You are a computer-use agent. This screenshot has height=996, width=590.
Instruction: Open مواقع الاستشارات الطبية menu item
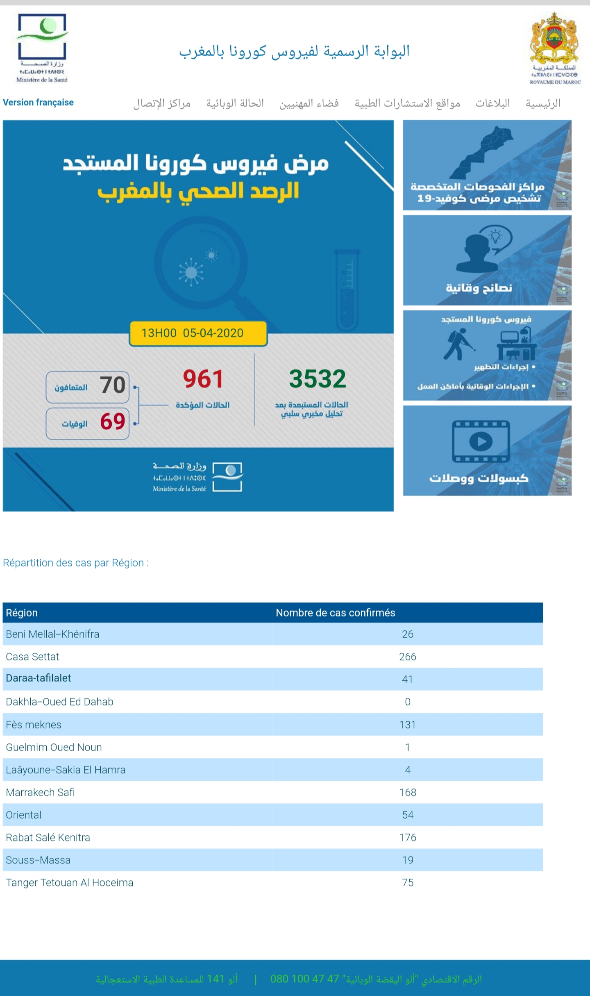(x=407, y=103)
